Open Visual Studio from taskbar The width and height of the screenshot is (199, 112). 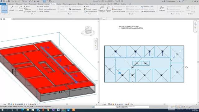[53, 110]
